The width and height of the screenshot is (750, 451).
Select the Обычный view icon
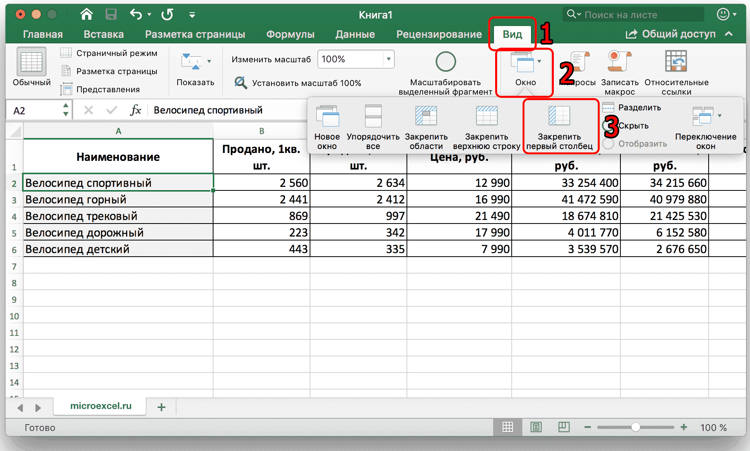pos(32,65)
